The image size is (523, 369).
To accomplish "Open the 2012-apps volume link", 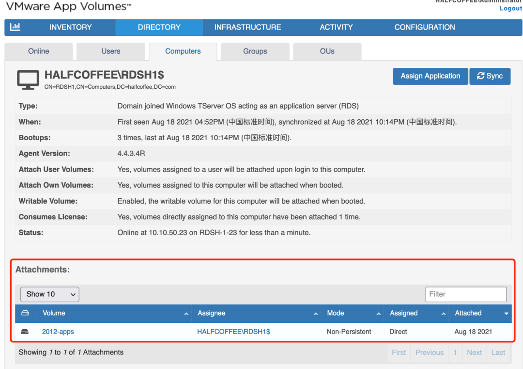I will (x=58, y=332).
